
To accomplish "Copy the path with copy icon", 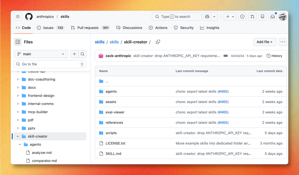I will coord(158,42).
